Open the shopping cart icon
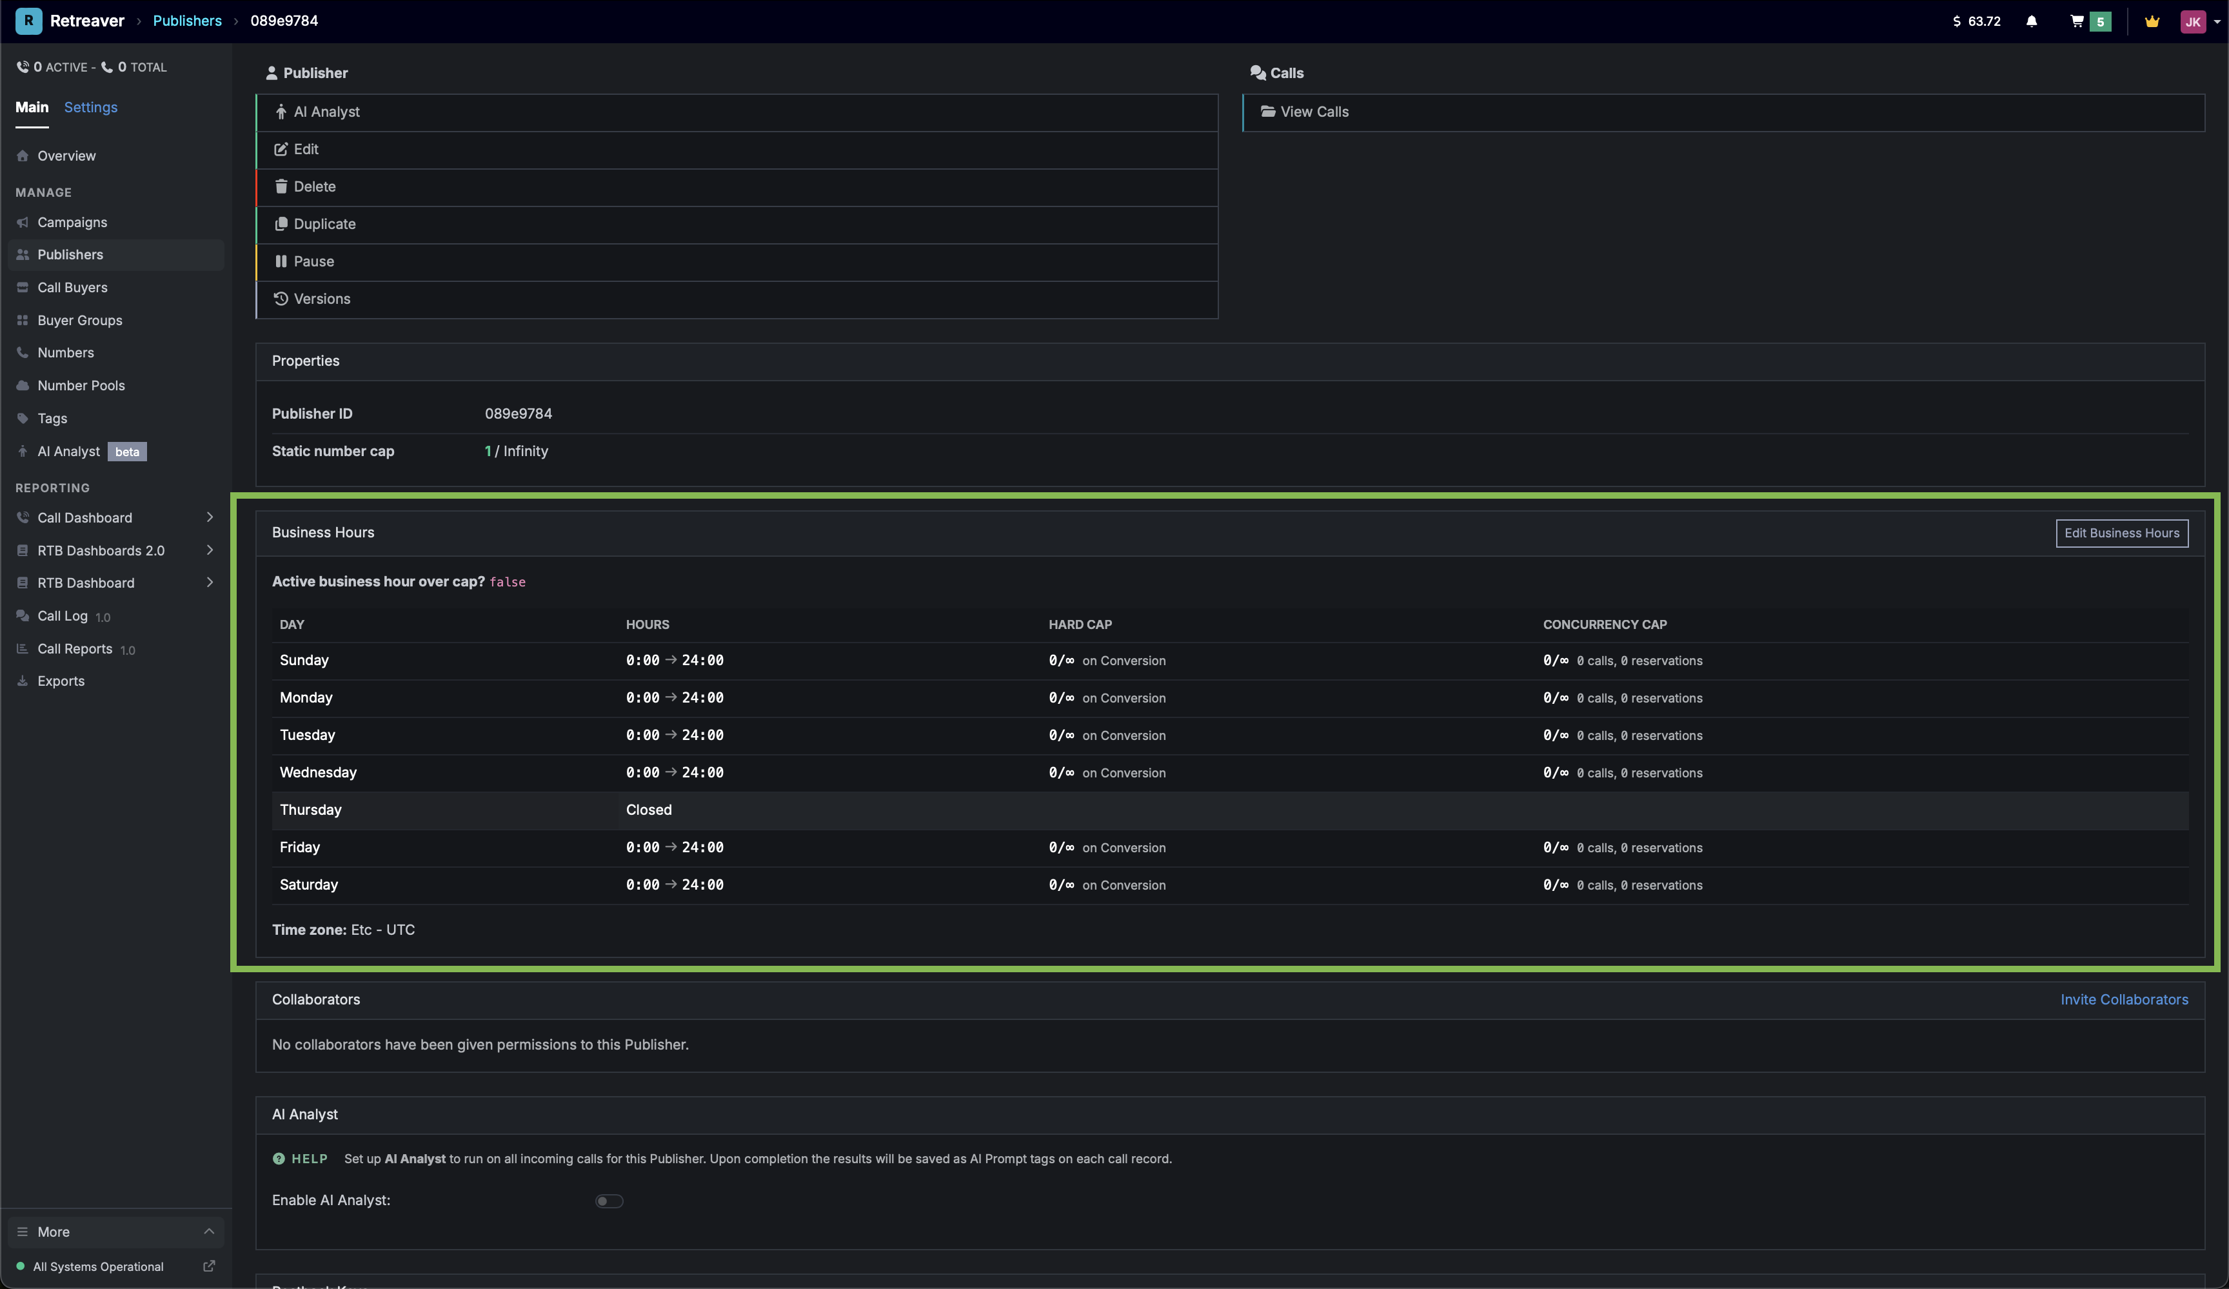The width and height of the screenshot is (2229, 1289). click(2077, 21)
